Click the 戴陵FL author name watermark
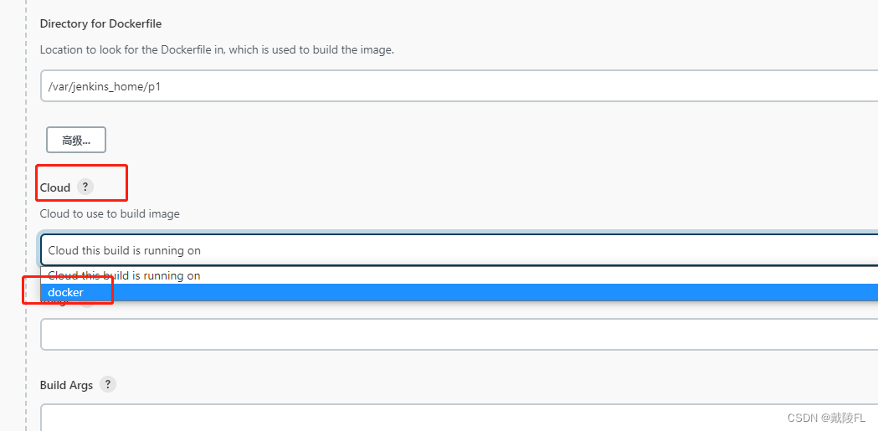 [846, 418]
